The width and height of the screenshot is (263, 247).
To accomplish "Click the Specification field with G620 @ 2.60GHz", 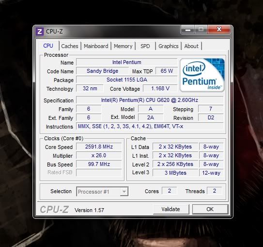I will point(150,100).
